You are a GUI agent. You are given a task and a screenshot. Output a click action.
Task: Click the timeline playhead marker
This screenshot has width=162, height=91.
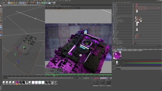(x=54, y=76)
